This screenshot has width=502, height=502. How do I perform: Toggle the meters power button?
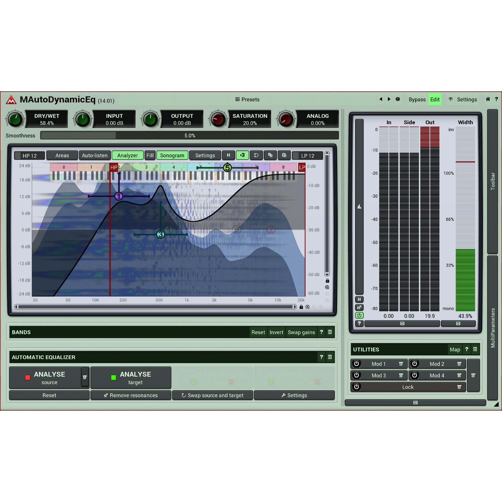359,315
